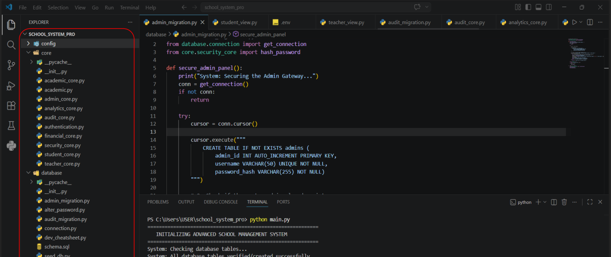Select the python terminal shell label
This screenshot has width=611, height=257.
pos(520,202)
